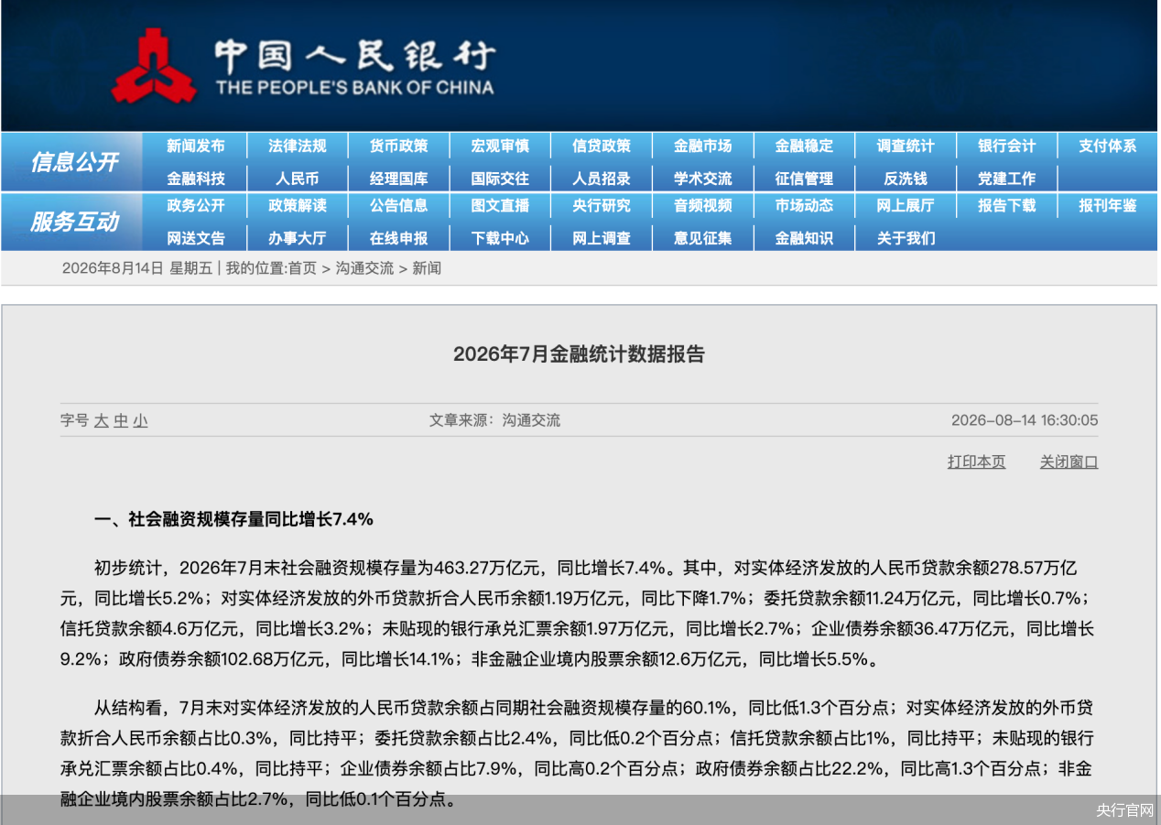Click 新闻 in the breadcrumb
The width and height of the screenshot is (1161, 825).
[x=427, y=268]
